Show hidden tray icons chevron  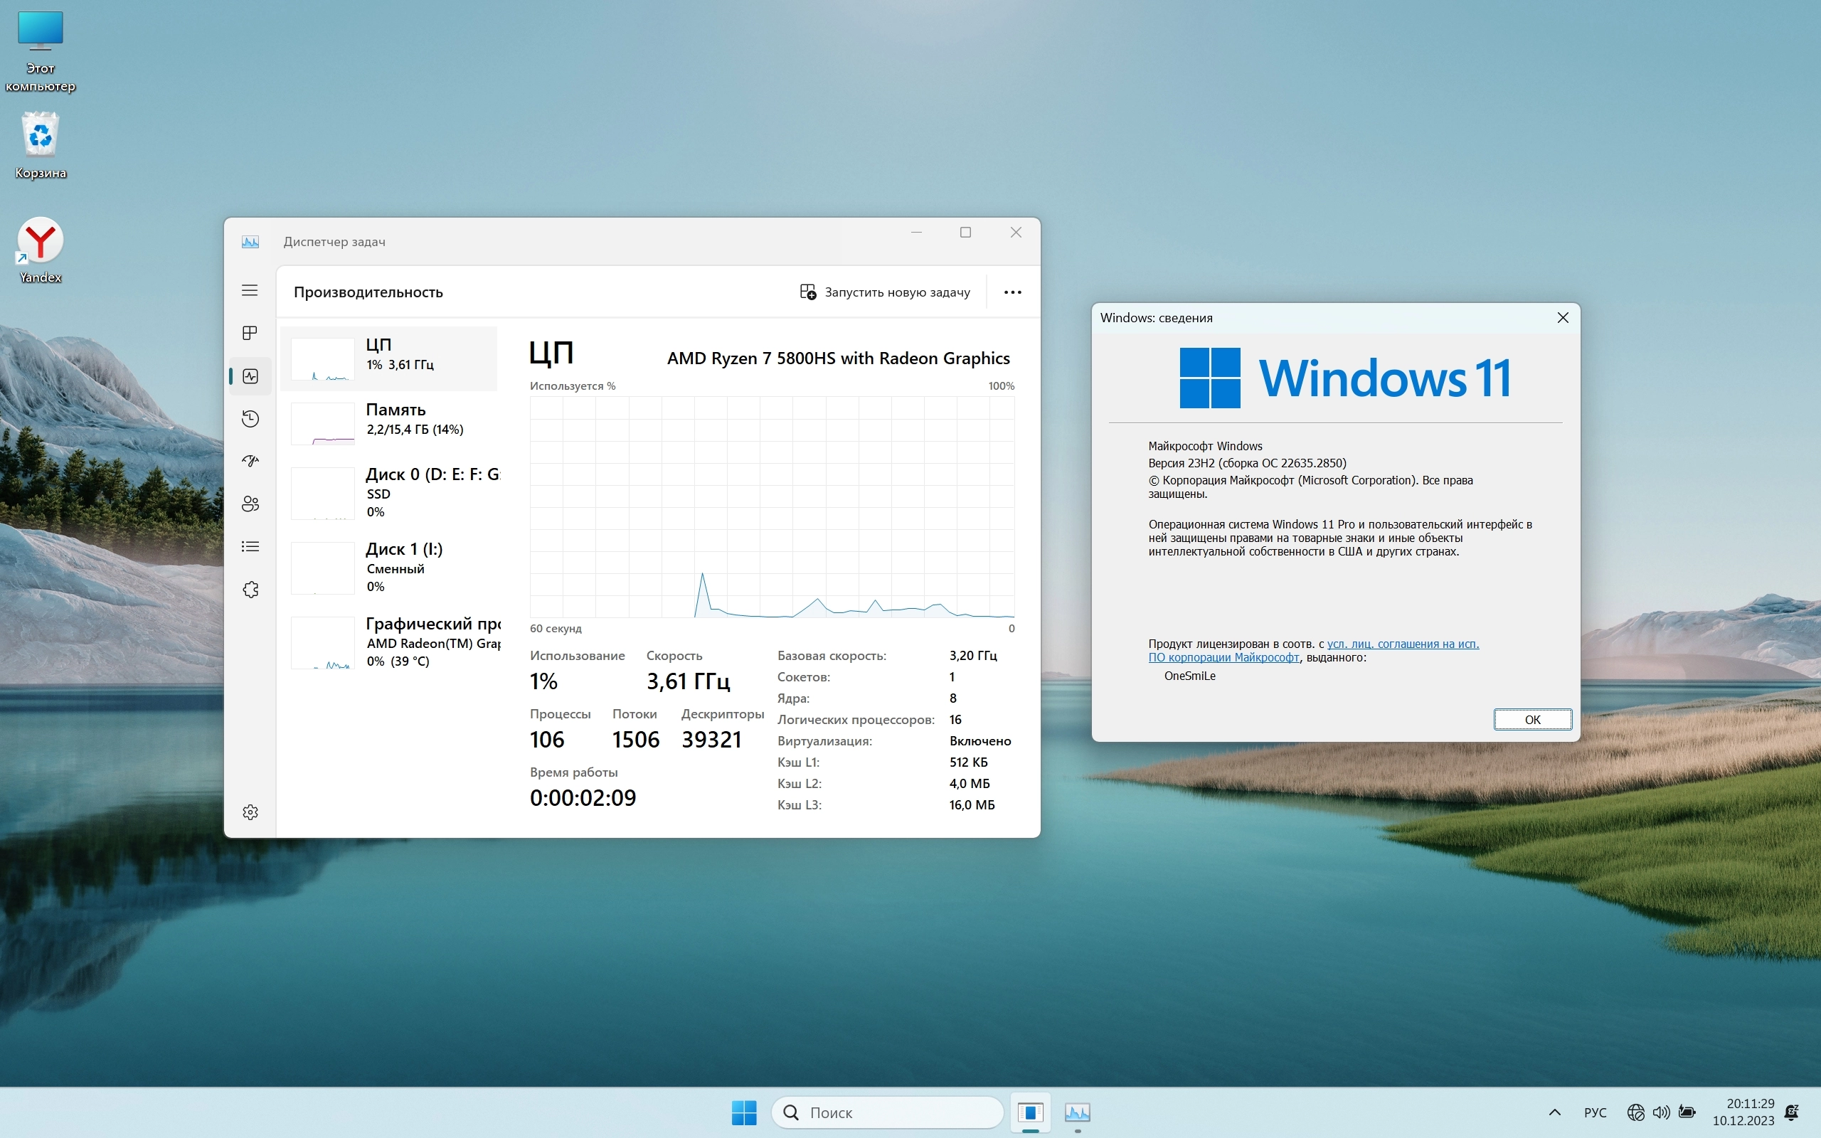click(x=1554, y=1112)
